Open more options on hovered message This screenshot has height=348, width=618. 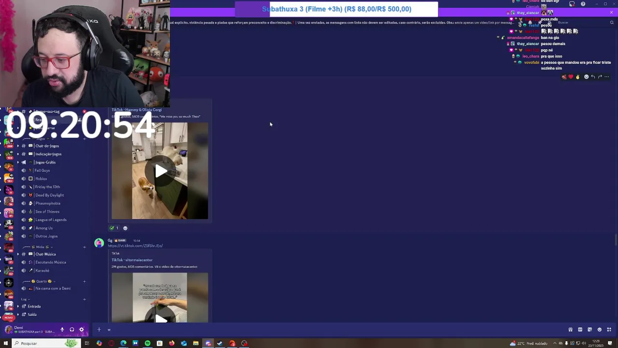click(607, 77)
